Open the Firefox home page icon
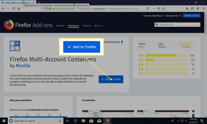This screenshot has width=207, height=124. click(19, 9)
